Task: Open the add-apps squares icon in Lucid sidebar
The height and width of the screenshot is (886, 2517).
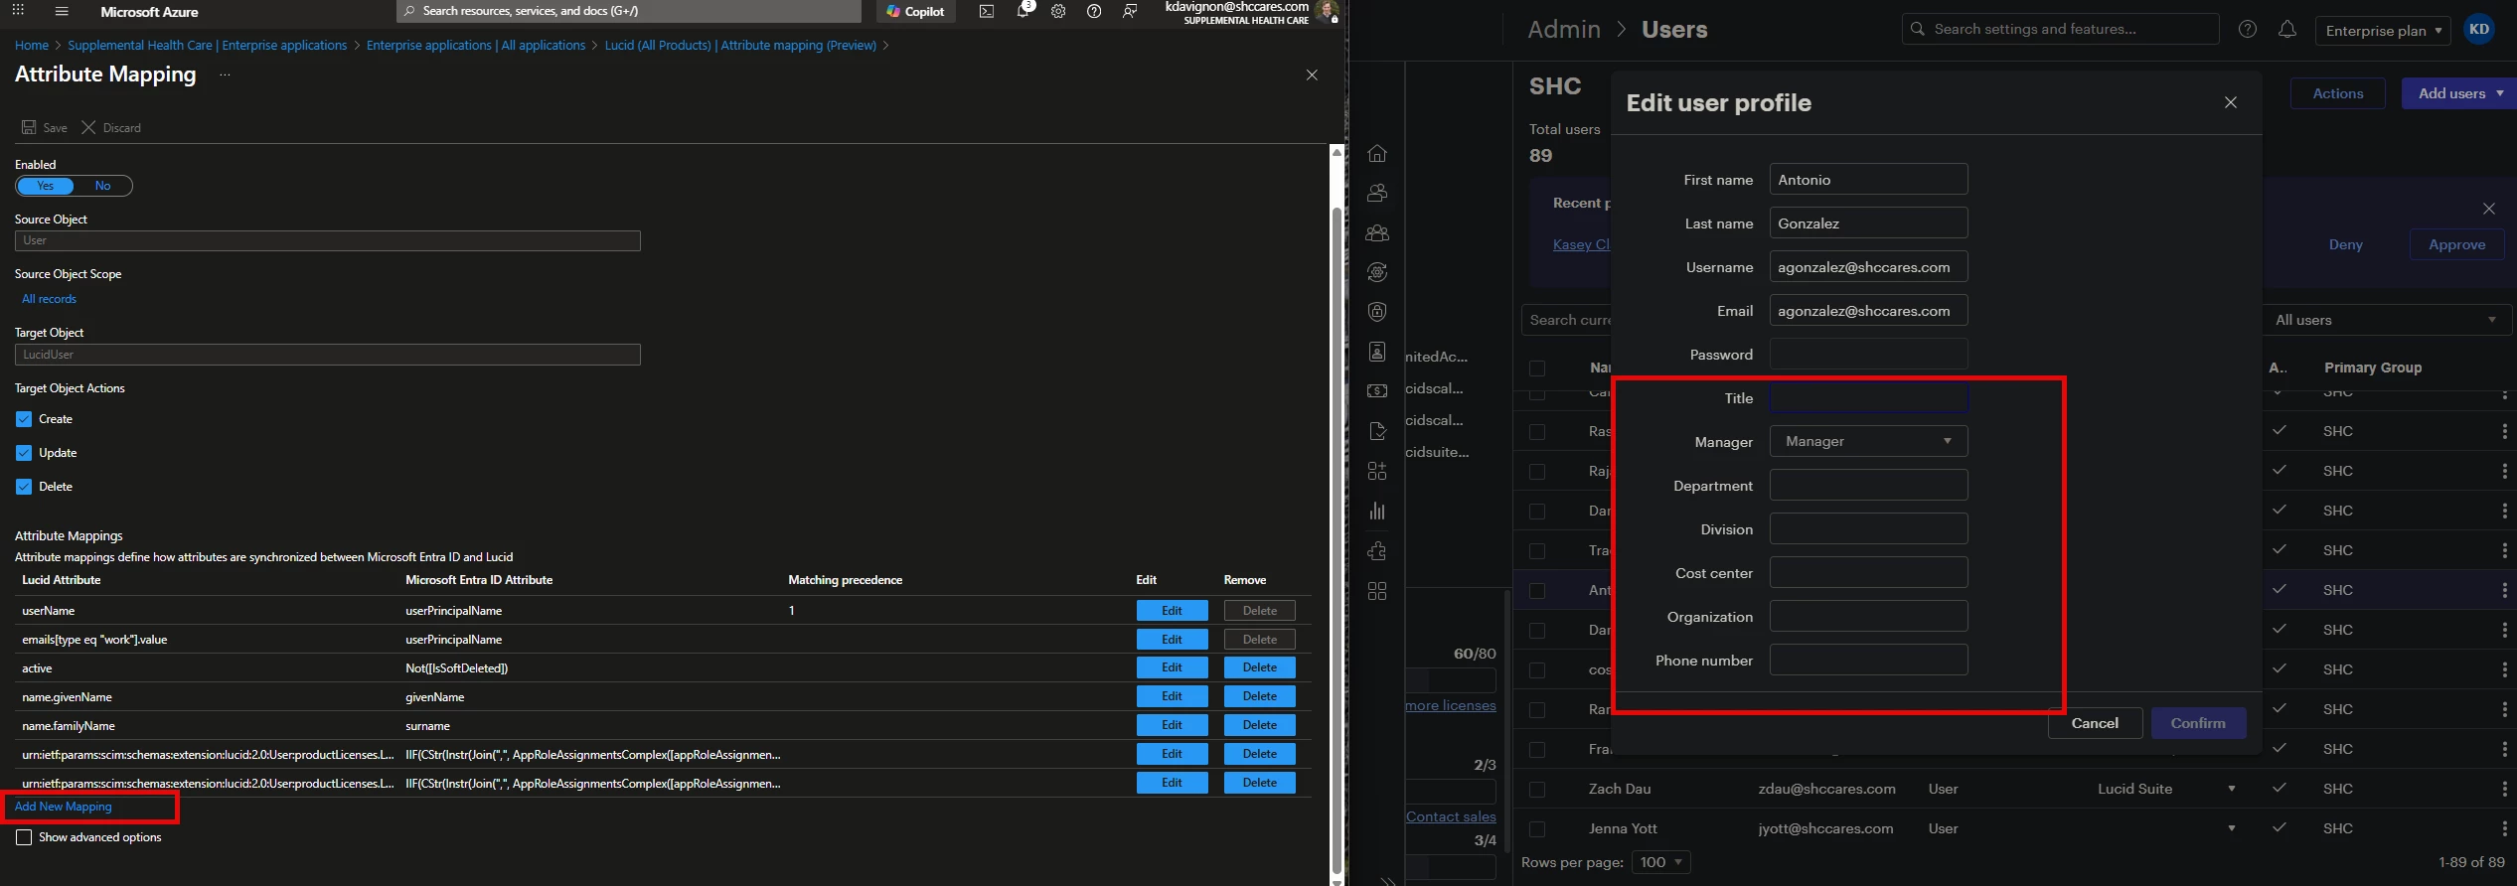Action: click(1377, 471)
